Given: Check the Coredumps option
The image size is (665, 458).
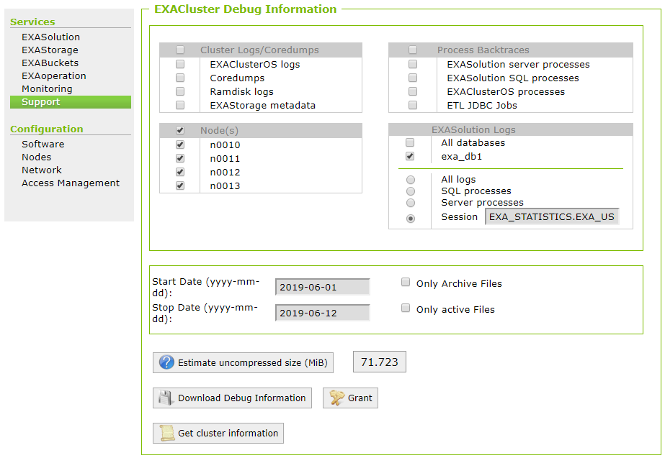Looking at the screenshot, I should tap(180, 78).
